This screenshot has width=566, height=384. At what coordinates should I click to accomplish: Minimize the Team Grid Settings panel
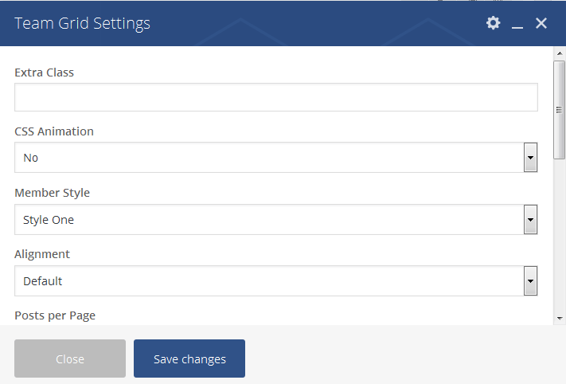click(517, 24)
